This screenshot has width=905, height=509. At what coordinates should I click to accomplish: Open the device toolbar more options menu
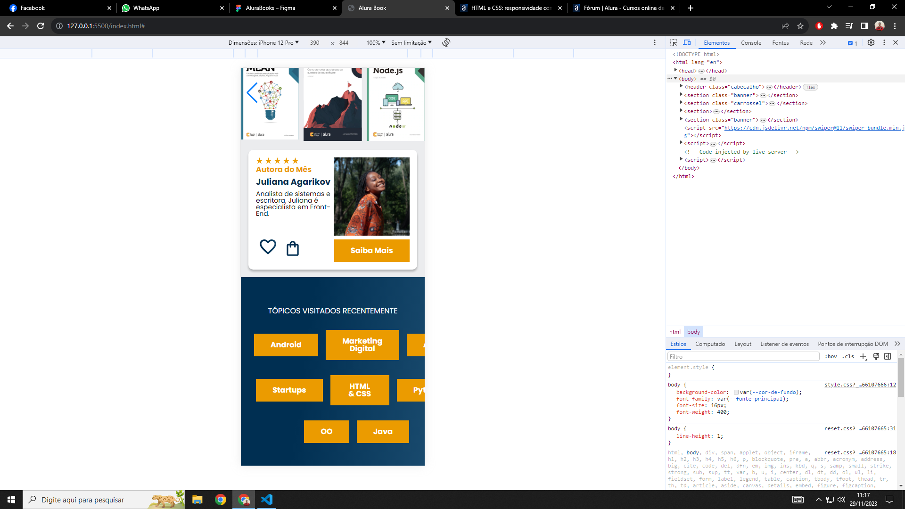click(x=654, y=42)
